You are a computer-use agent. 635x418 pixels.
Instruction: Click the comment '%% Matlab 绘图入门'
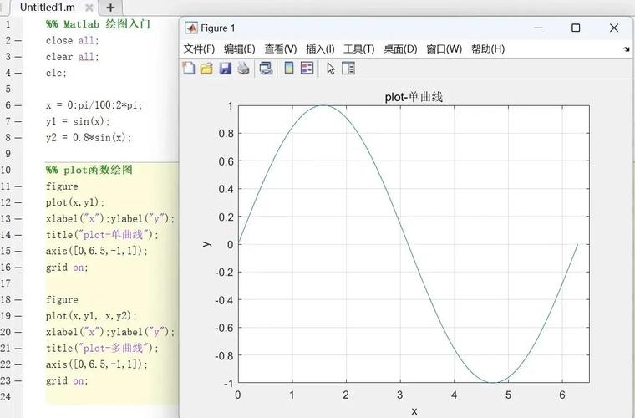click(x=99, y=24)
